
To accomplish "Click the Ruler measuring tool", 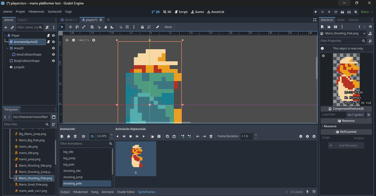I will 112,27.
